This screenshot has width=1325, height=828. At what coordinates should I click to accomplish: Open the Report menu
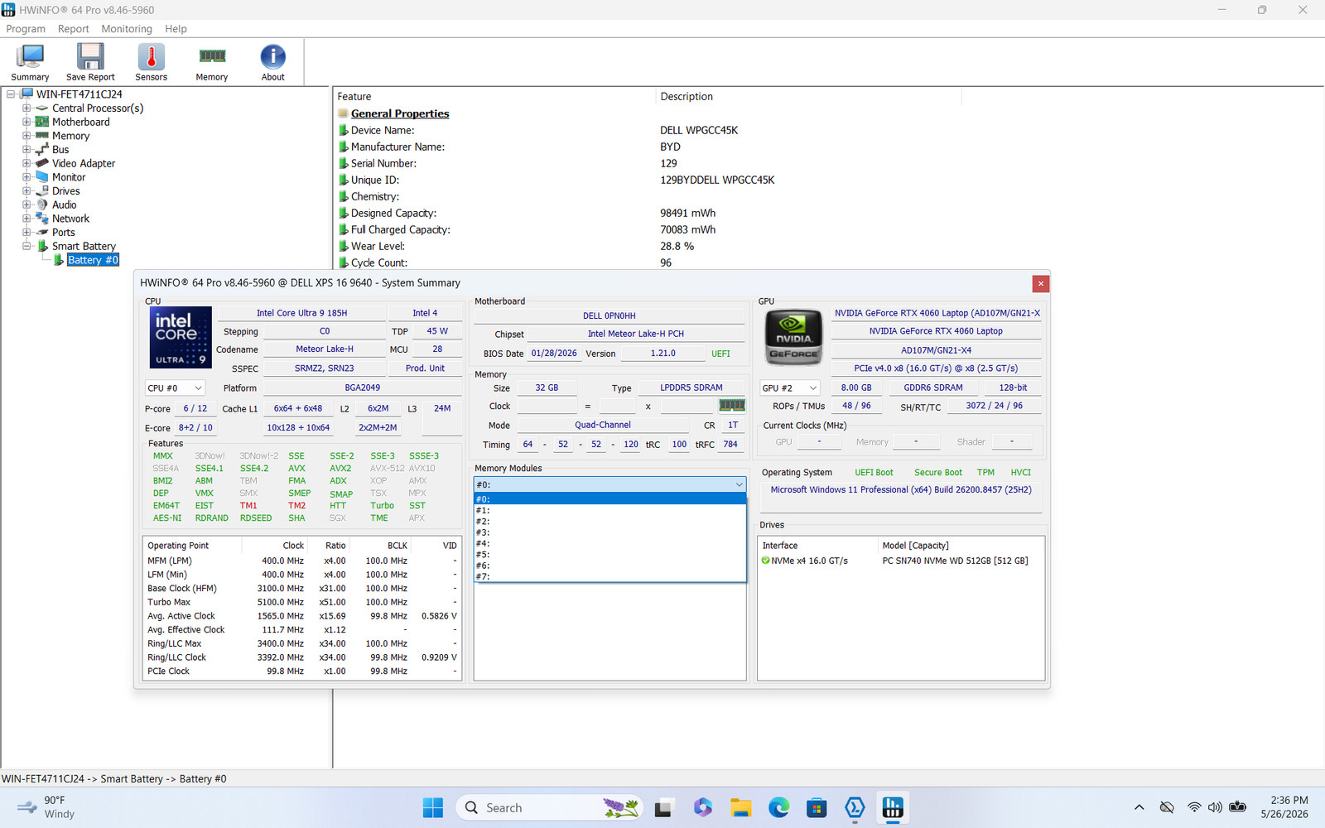pyautogui.click(x=73, y=29)
